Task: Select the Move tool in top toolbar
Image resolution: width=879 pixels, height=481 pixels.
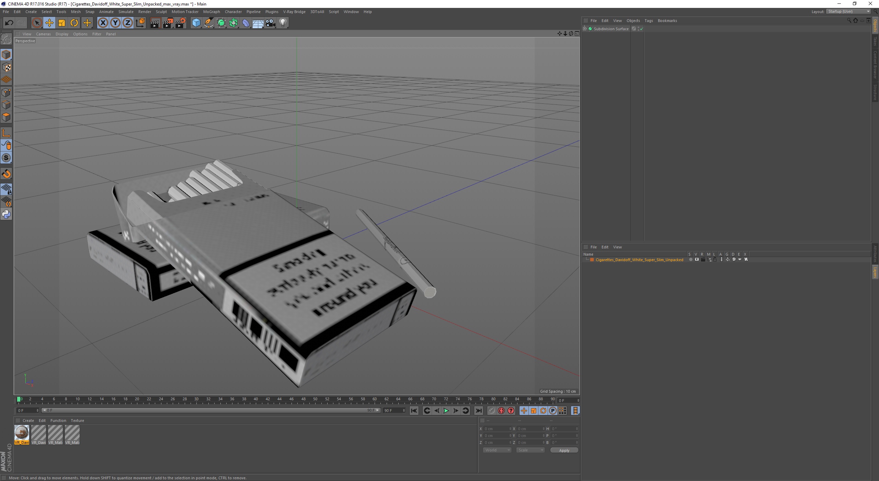Action: tap(49, 23)
